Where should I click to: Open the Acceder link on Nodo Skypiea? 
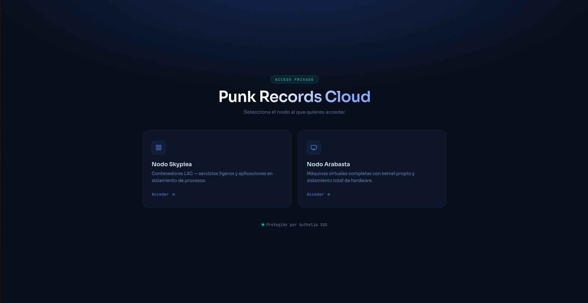163,194
